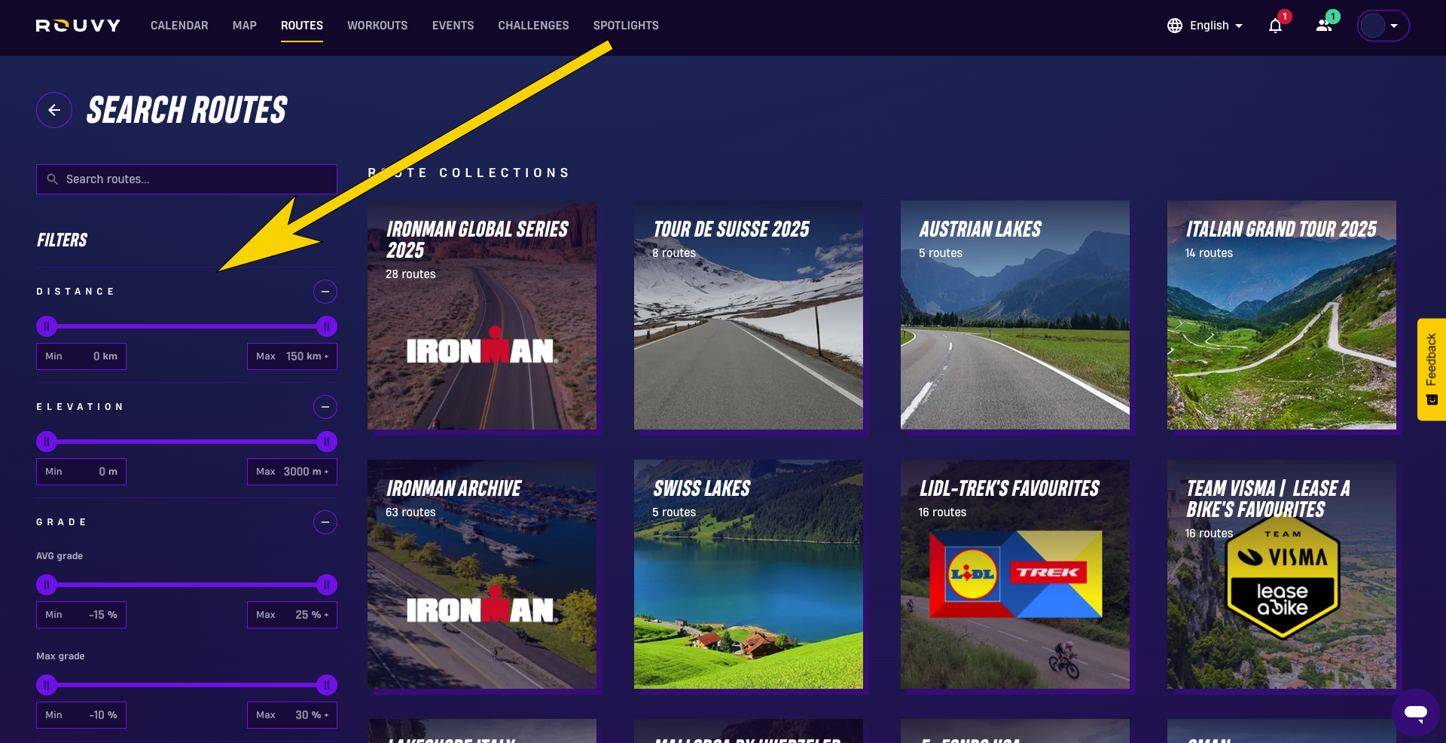This screenshot has height=743, width=1446.
Task: Open the notifications bell icon
Action: point(1275,26)
